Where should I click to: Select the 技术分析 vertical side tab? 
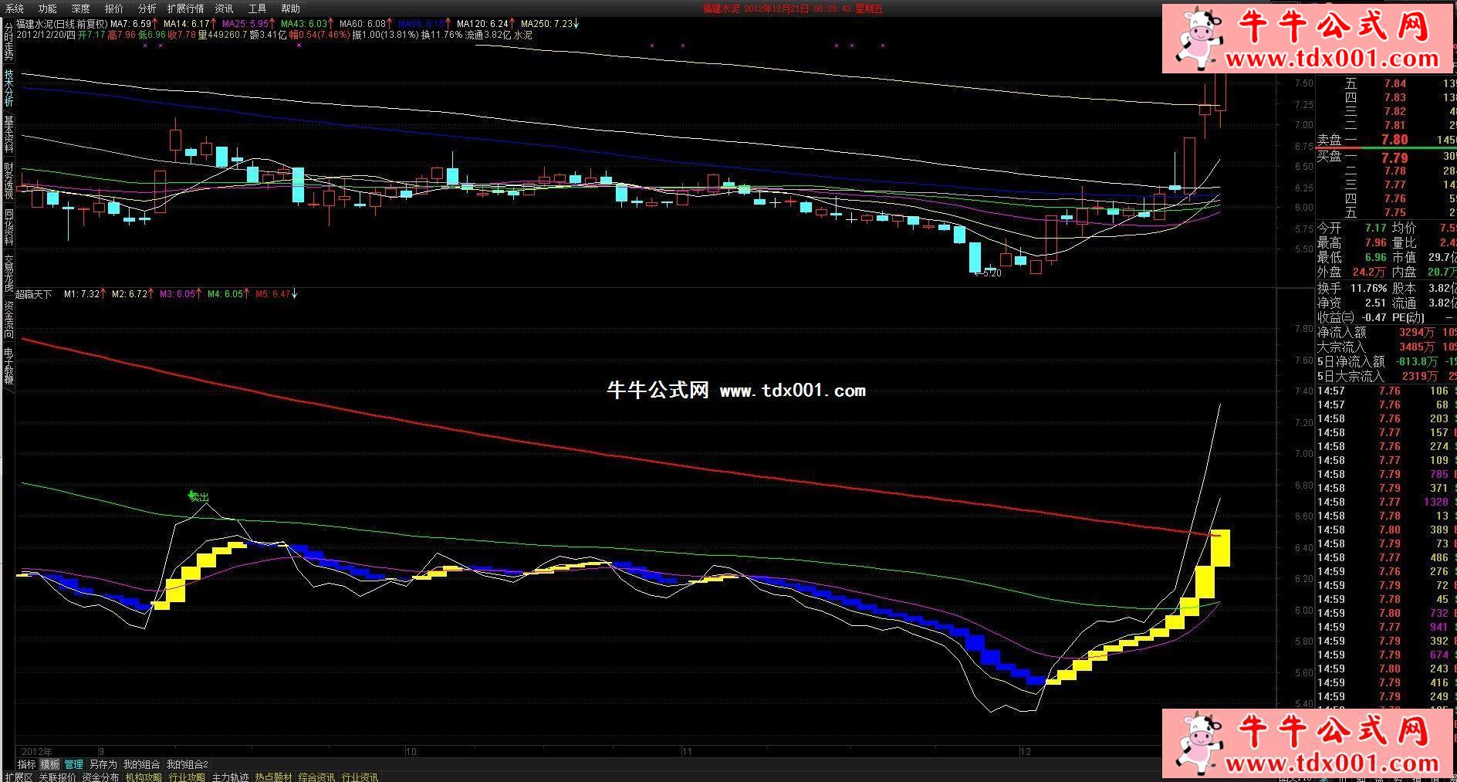(x=8, y=87)
